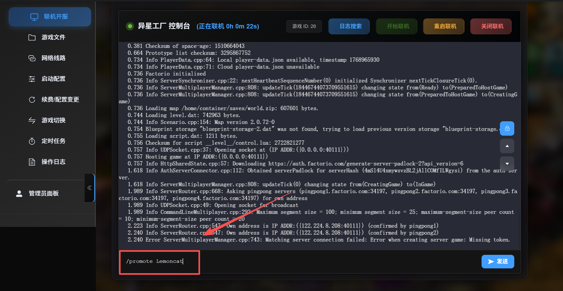
Task: Click the timer icon for 定时任务
Action: [32, 141]
